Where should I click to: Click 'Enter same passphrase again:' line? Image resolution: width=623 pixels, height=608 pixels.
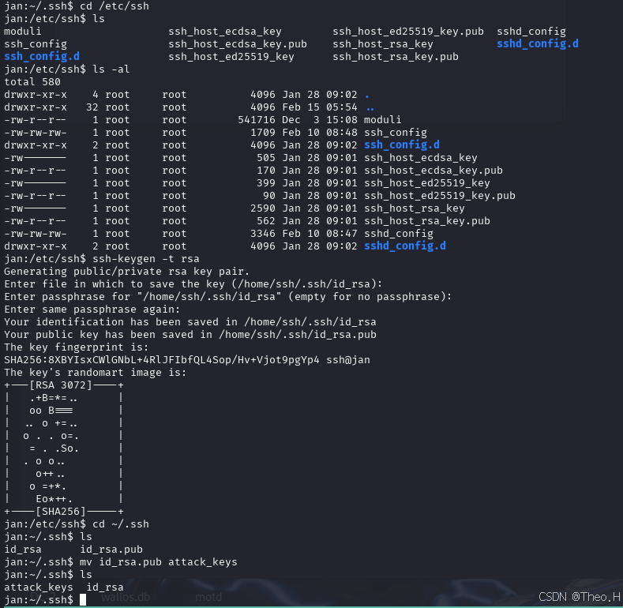click(x=92, y=310)
